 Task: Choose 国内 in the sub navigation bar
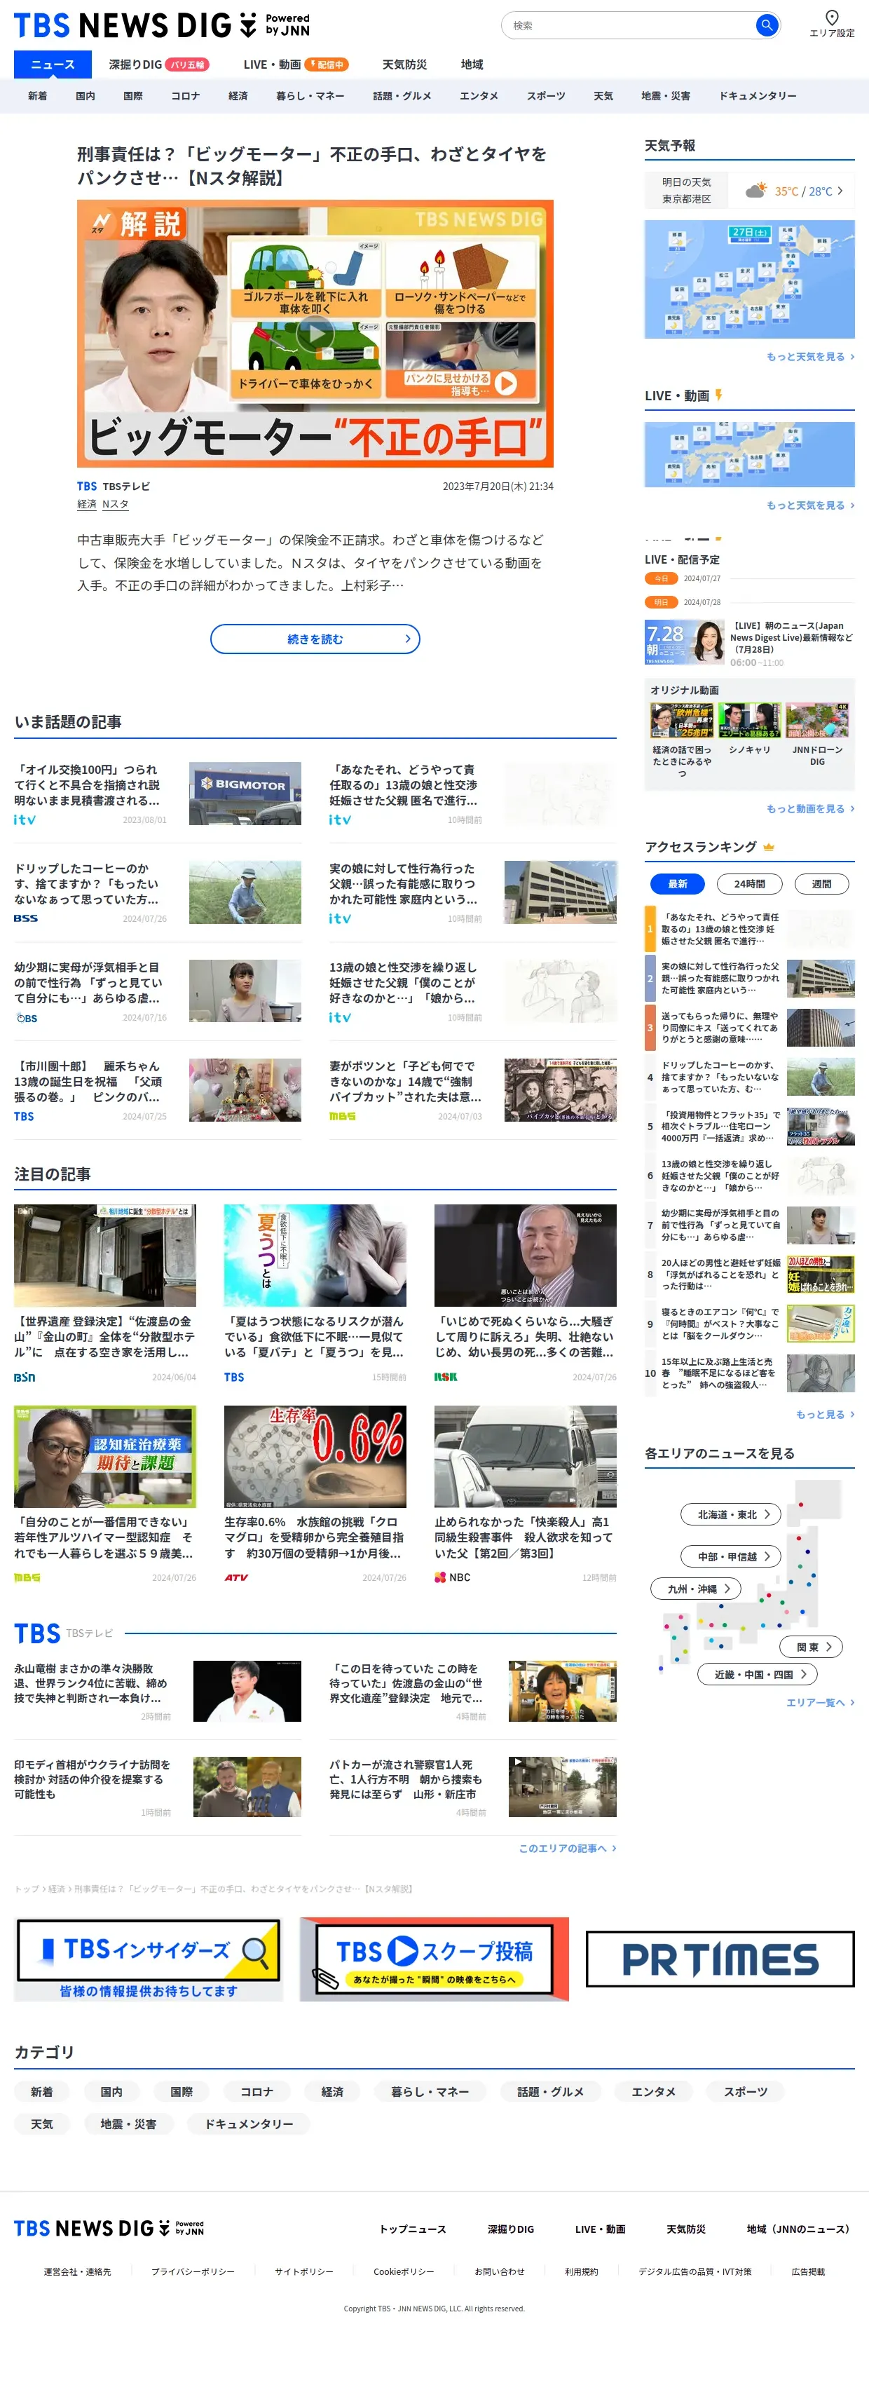coord(85,96)
